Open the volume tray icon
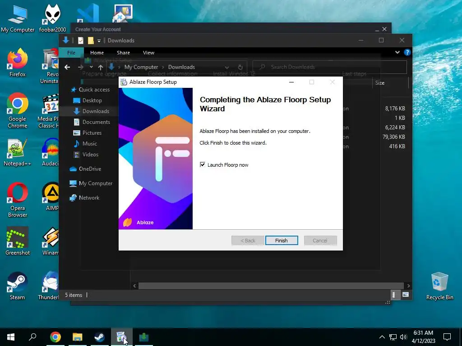 point(403,337)
